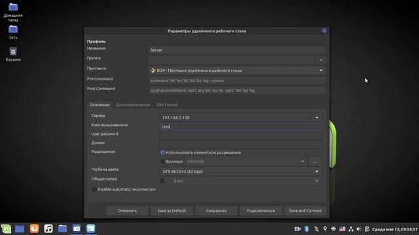Click the show desktop taskbar icon
The image size is (419, 235).
tap(20, 228)
